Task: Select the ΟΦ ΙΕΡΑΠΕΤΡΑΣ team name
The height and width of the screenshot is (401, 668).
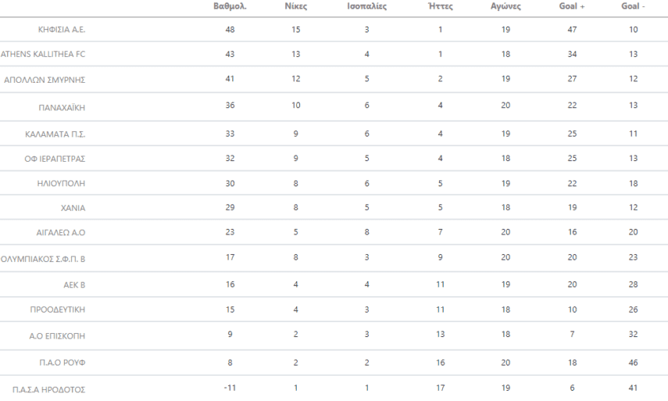Action: (55, 159)
